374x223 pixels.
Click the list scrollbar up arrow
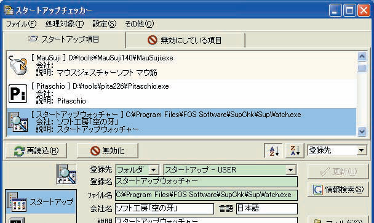tap(362, 56)
